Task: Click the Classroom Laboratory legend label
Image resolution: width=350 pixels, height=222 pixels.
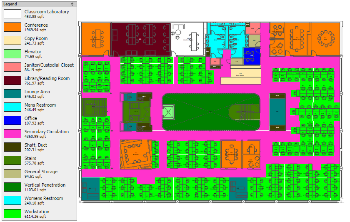Action: pos(47,12)
